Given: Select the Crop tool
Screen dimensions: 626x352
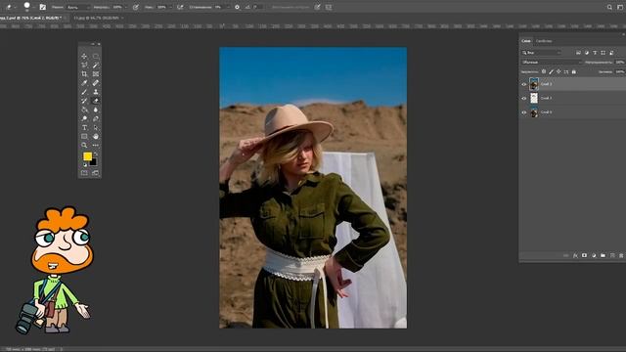Looking at the screenshot, I should 84,74.
